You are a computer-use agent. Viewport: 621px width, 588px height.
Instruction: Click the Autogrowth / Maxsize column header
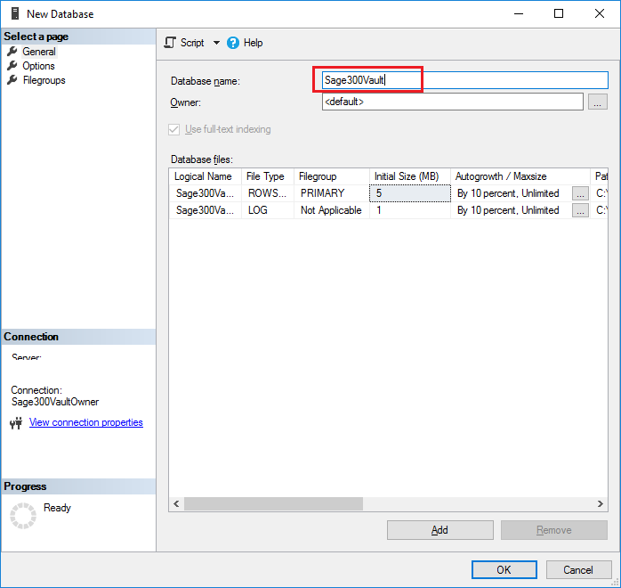click(x=520, y=176)
